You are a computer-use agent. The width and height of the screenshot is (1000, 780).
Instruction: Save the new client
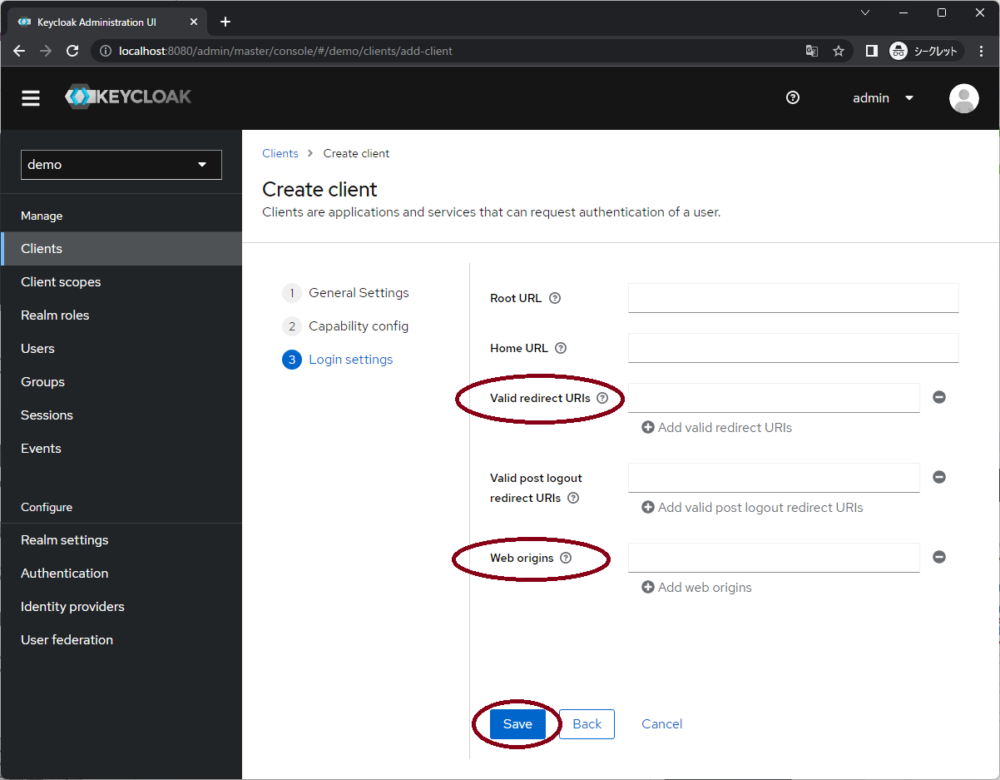click(x=517, y=724)
